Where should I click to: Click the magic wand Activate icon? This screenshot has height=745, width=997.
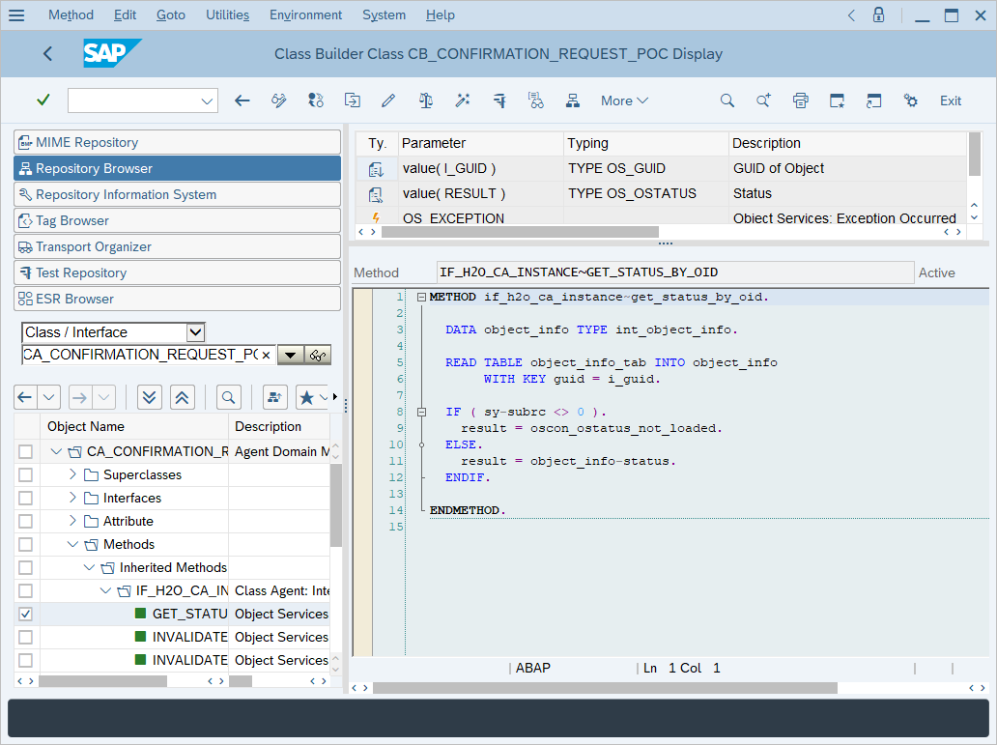coord(462,100)
